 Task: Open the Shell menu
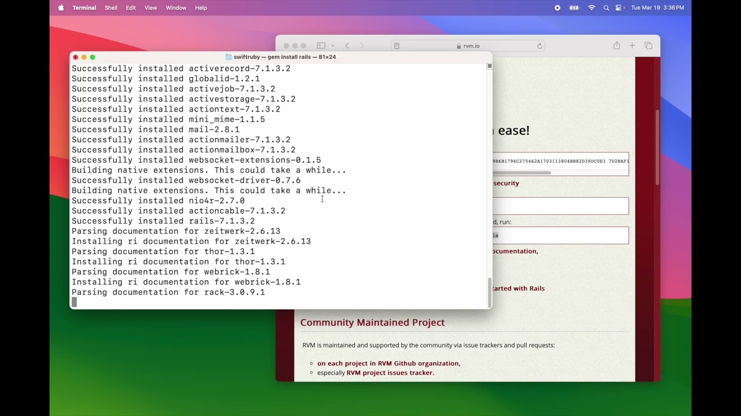click(x=111, y=8)
